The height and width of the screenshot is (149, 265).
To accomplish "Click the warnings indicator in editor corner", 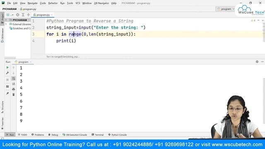I will click(253, 20).
